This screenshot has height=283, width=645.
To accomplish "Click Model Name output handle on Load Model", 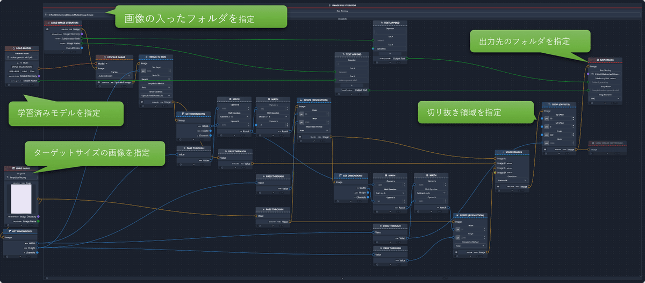I will click(39, 81).
